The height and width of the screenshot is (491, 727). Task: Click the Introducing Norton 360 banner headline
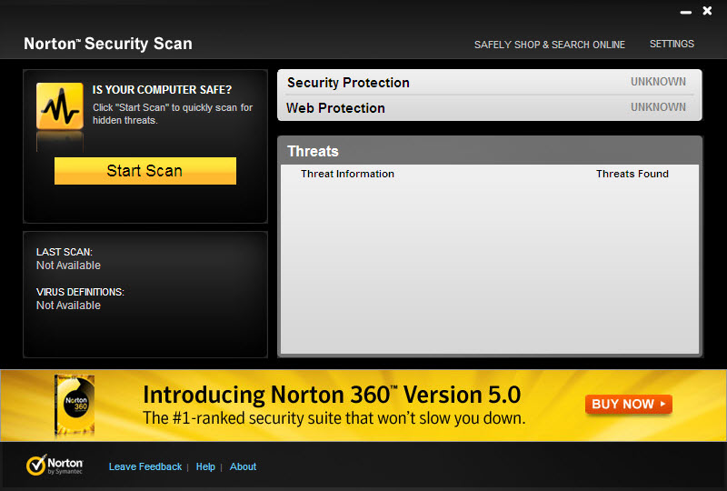pos(332,395)
